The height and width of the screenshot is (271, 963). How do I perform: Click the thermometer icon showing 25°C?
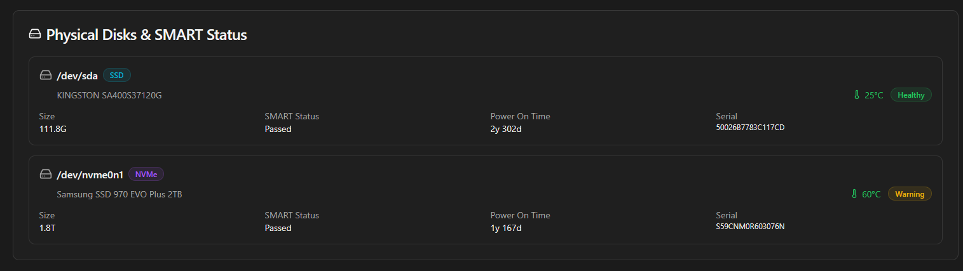[856, 95]
